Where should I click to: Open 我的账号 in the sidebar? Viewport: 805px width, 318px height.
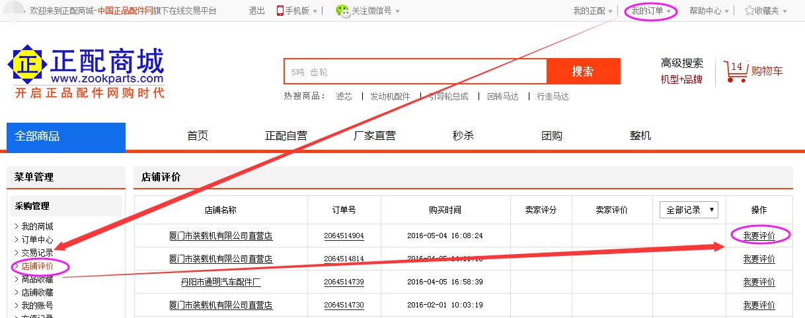point(38,305)
